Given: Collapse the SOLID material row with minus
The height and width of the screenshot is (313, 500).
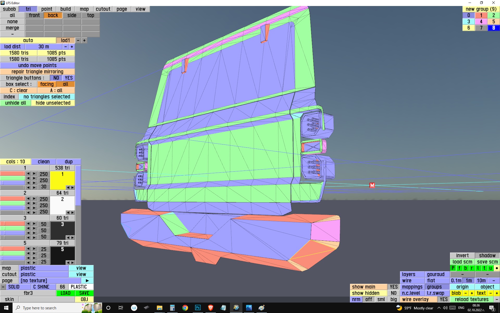Looking at the screenshot, I should (x=3, y=287).
